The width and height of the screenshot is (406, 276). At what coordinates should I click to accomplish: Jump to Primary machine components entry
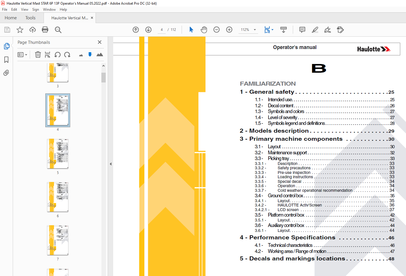click(317, 139)
